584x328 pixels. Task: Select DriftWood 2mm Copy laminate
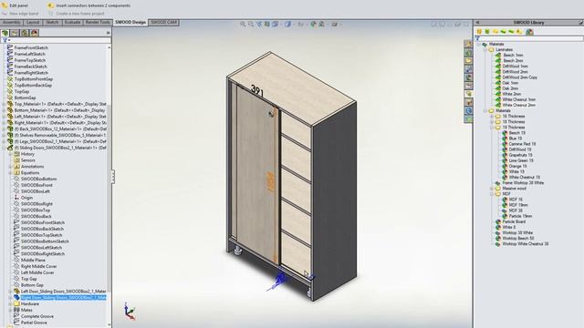[x=519, y=77]
